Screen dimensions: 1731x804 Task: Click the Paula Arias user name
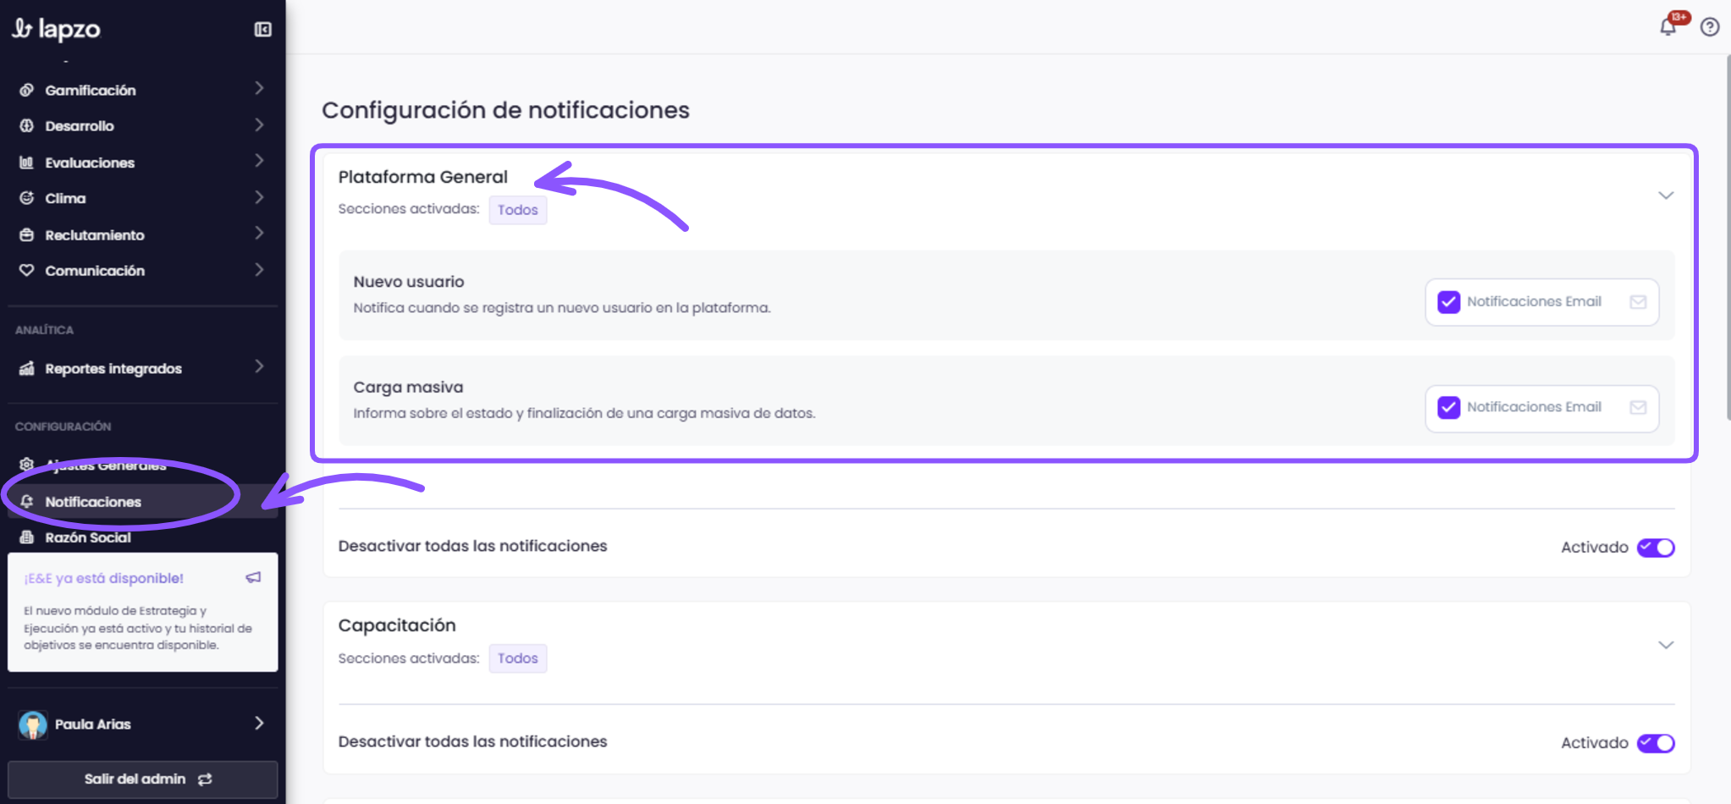point(93,724)
